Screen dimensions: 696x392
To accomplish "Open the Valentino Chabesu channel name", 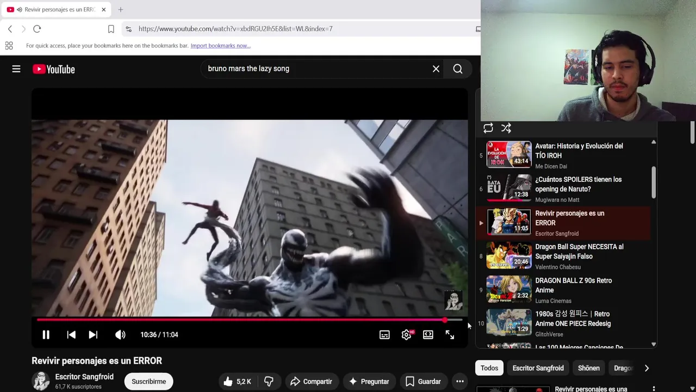I will 558,267.
